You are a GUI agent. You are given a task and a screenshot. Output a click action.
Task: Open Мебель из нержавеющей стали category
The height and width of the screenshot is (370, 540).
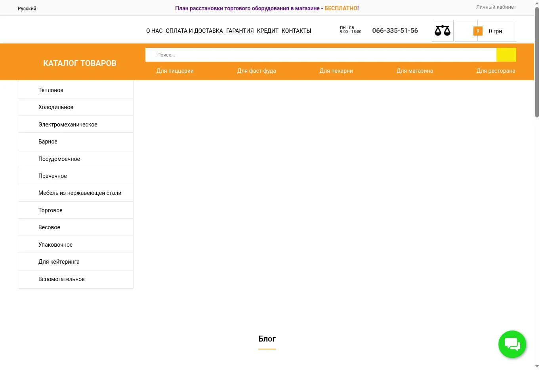click(x=76, y=193)
